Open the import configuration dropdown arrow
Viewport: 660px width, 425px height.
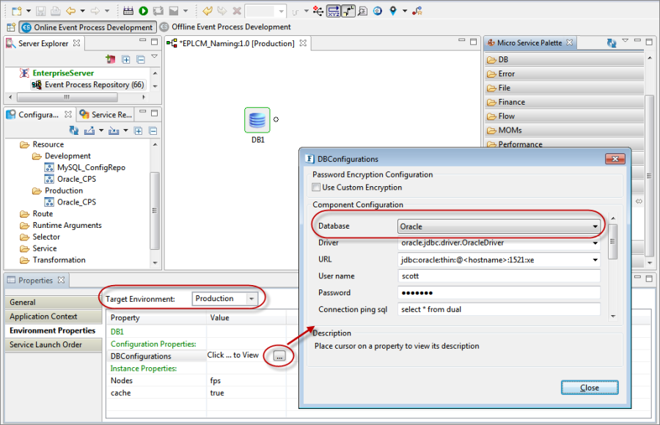coord(125,130)
